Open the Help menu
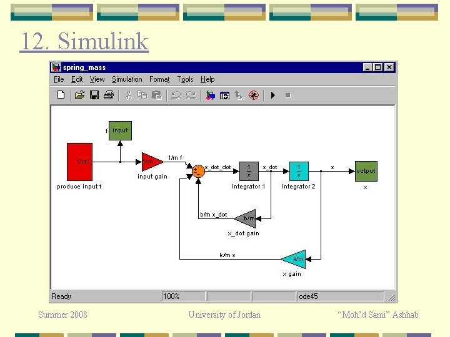450x337 pixels. pyautogui.click(x=207, y=79)
